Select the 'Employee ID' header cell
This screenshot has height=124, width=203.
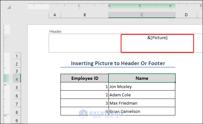85,78
